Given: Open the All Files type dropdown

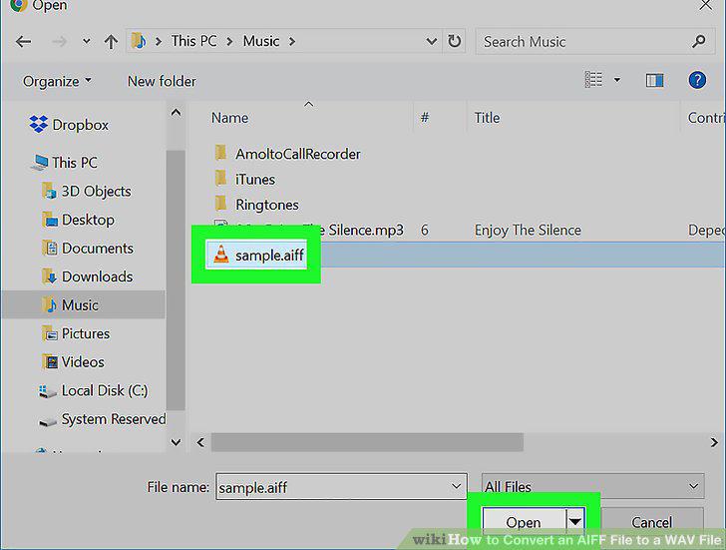Looking at the screenshot, I should pos(592,486).
